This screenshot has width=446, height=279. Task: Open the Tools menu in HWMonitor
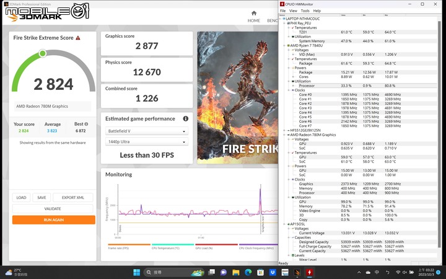305,11
